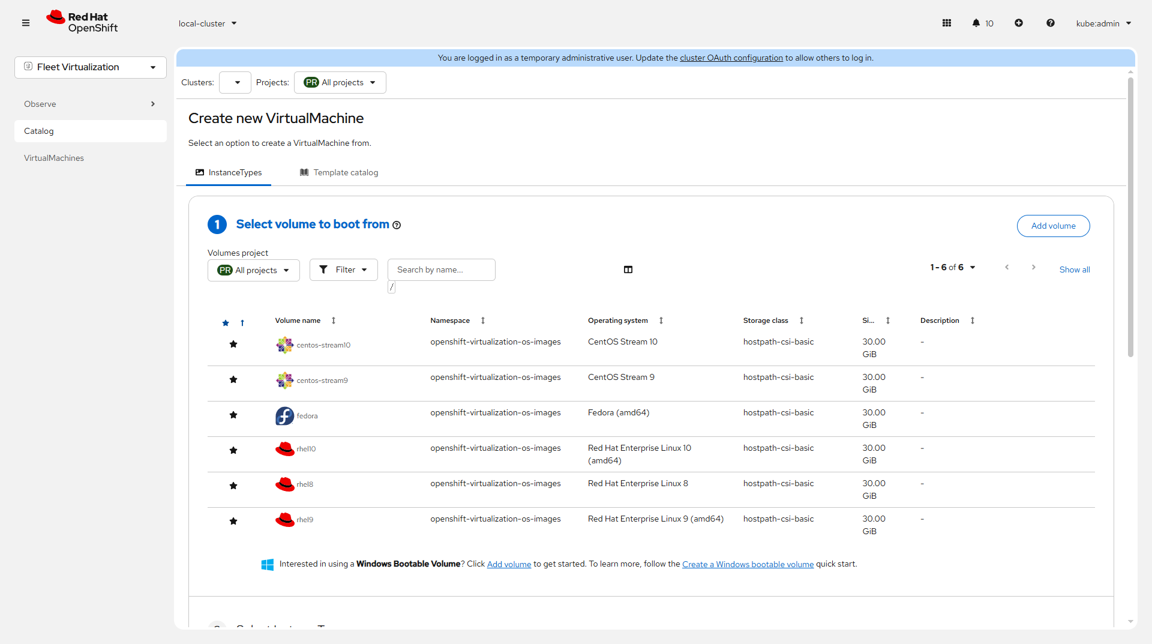Image resolution: width=1152 pixels, height=644 pixels.
Task: Open the local-cluster dropdown
Action: click(x=208, y=23)
